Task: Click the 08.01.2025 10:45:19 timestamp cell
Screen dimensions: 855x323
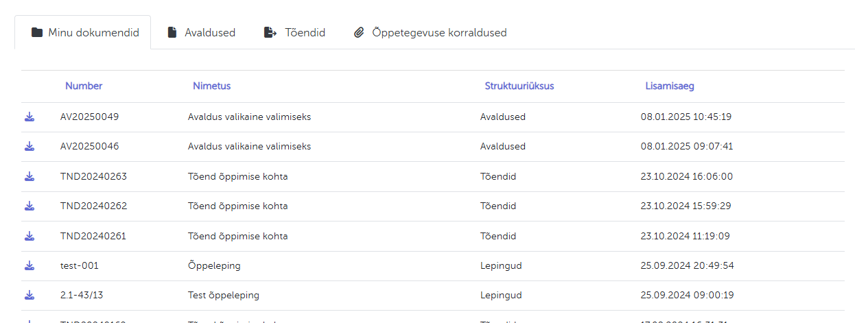Action: [x=686, y=117]
